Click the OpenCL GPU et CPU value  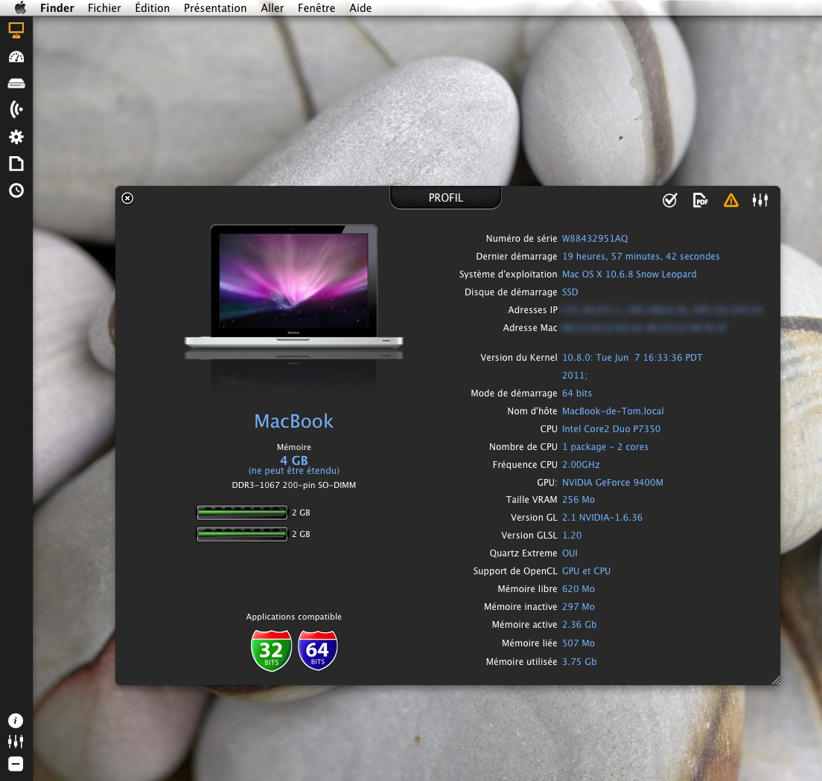click(586, 571)
